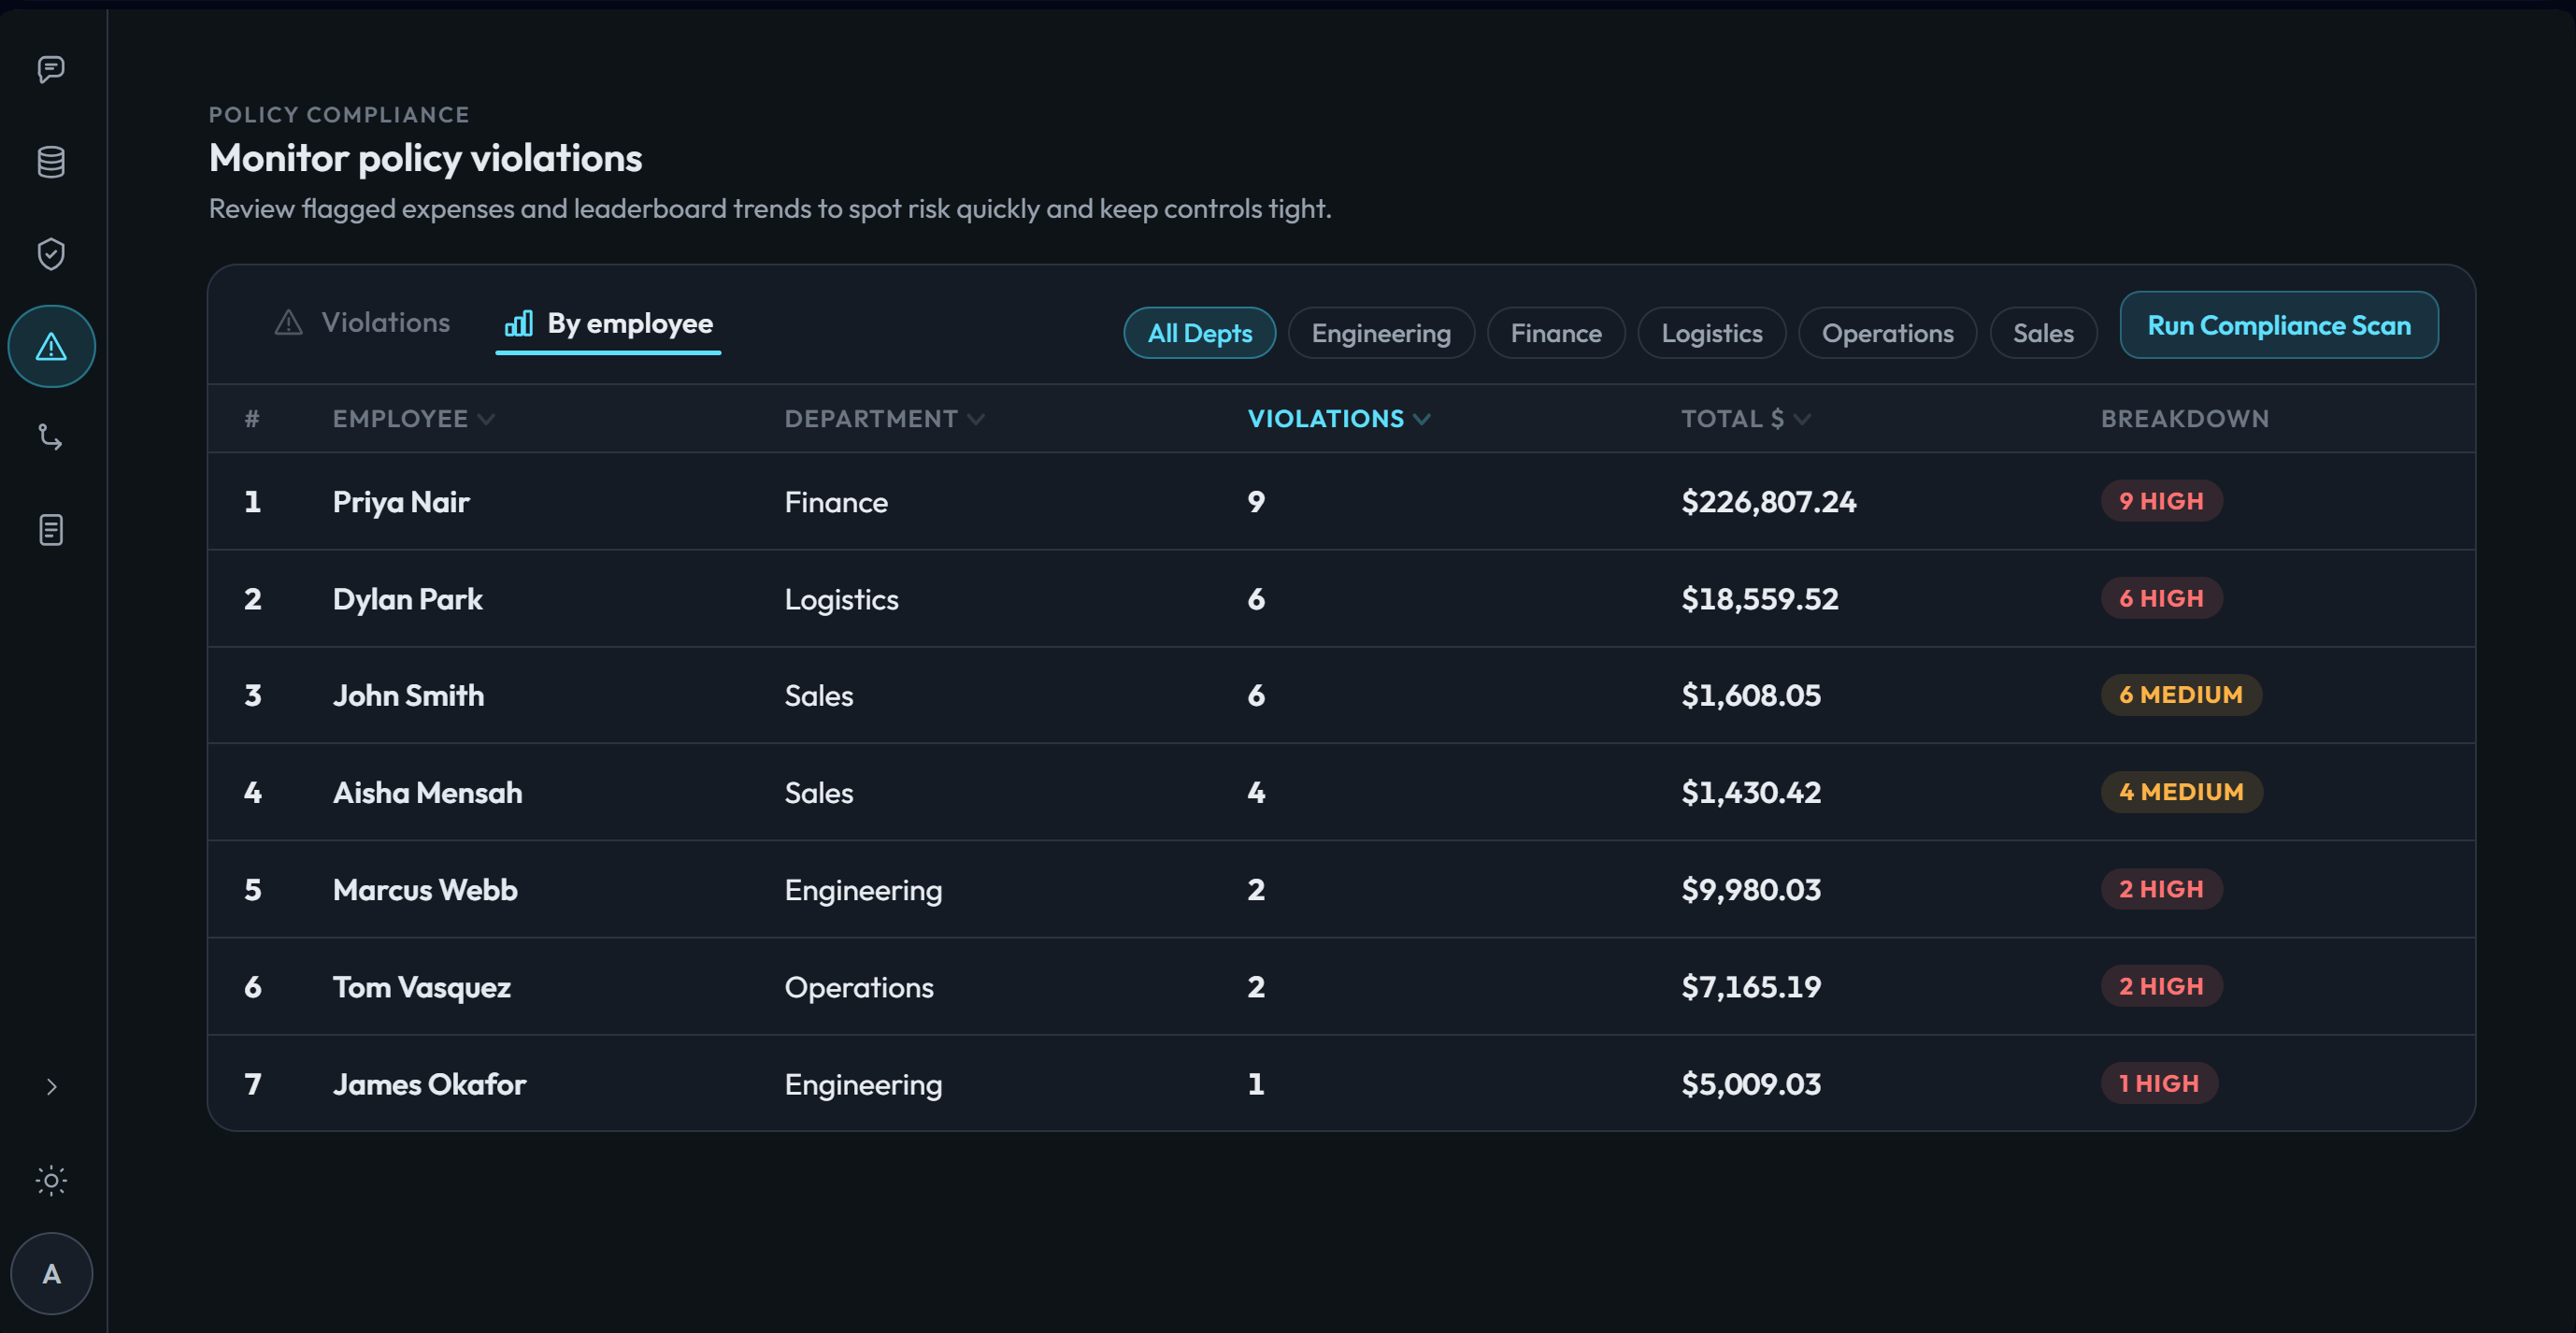The height and width of the screenshot is (1333, 2576).
Task: Open the chat messages sidebar icon
Action: click(x=51, y=69)
